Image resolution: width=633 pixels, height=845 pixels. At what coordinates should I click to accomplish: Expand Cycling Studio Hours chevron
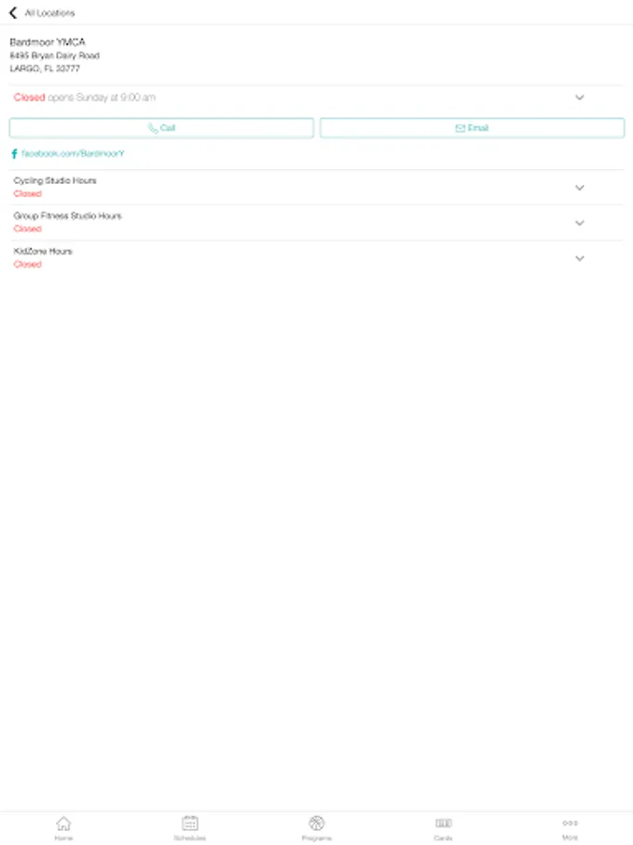[x=580, y=188]
